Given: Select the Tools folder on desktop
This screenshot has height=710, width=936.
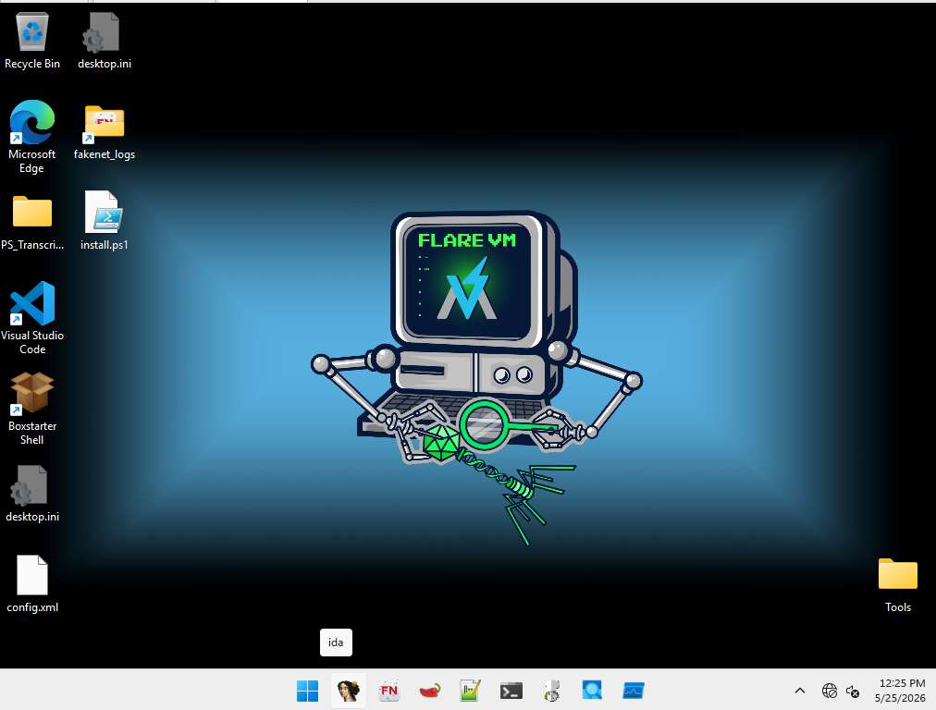Looking at the screenshot, I should [898, 586].
